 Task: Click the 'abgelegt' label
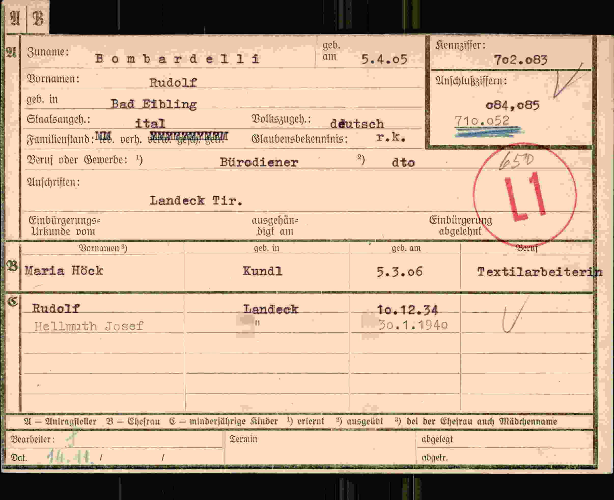coord(437,439)
